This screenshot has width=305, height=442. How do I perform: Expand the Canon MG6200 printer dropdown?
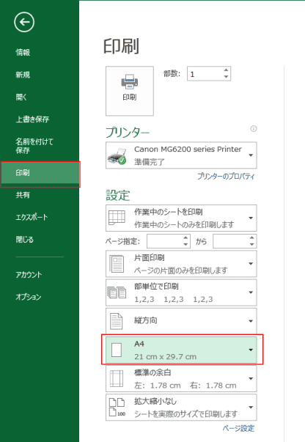click(x=251, y=155)
